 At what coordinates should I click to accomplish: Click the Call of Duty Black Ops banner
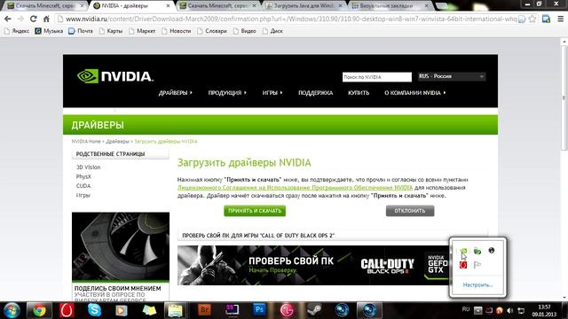(x=313, y=265)
